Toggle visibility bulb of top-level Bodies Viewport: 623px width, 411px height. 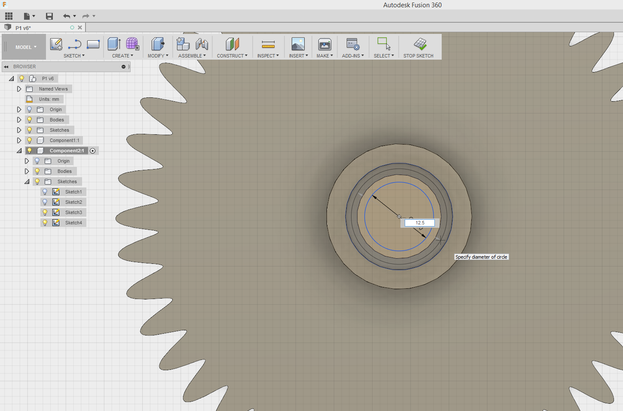point(30,120)
